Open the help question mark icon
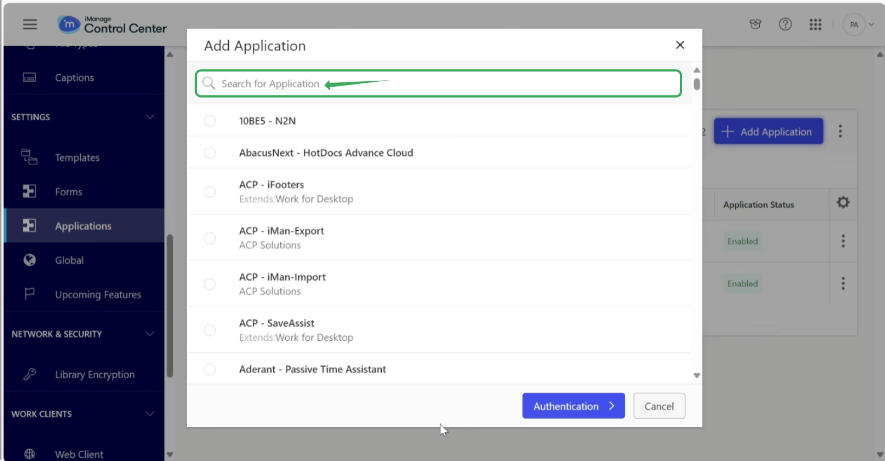This screenshot has width=885, height=461. click(x=785, y=24)
